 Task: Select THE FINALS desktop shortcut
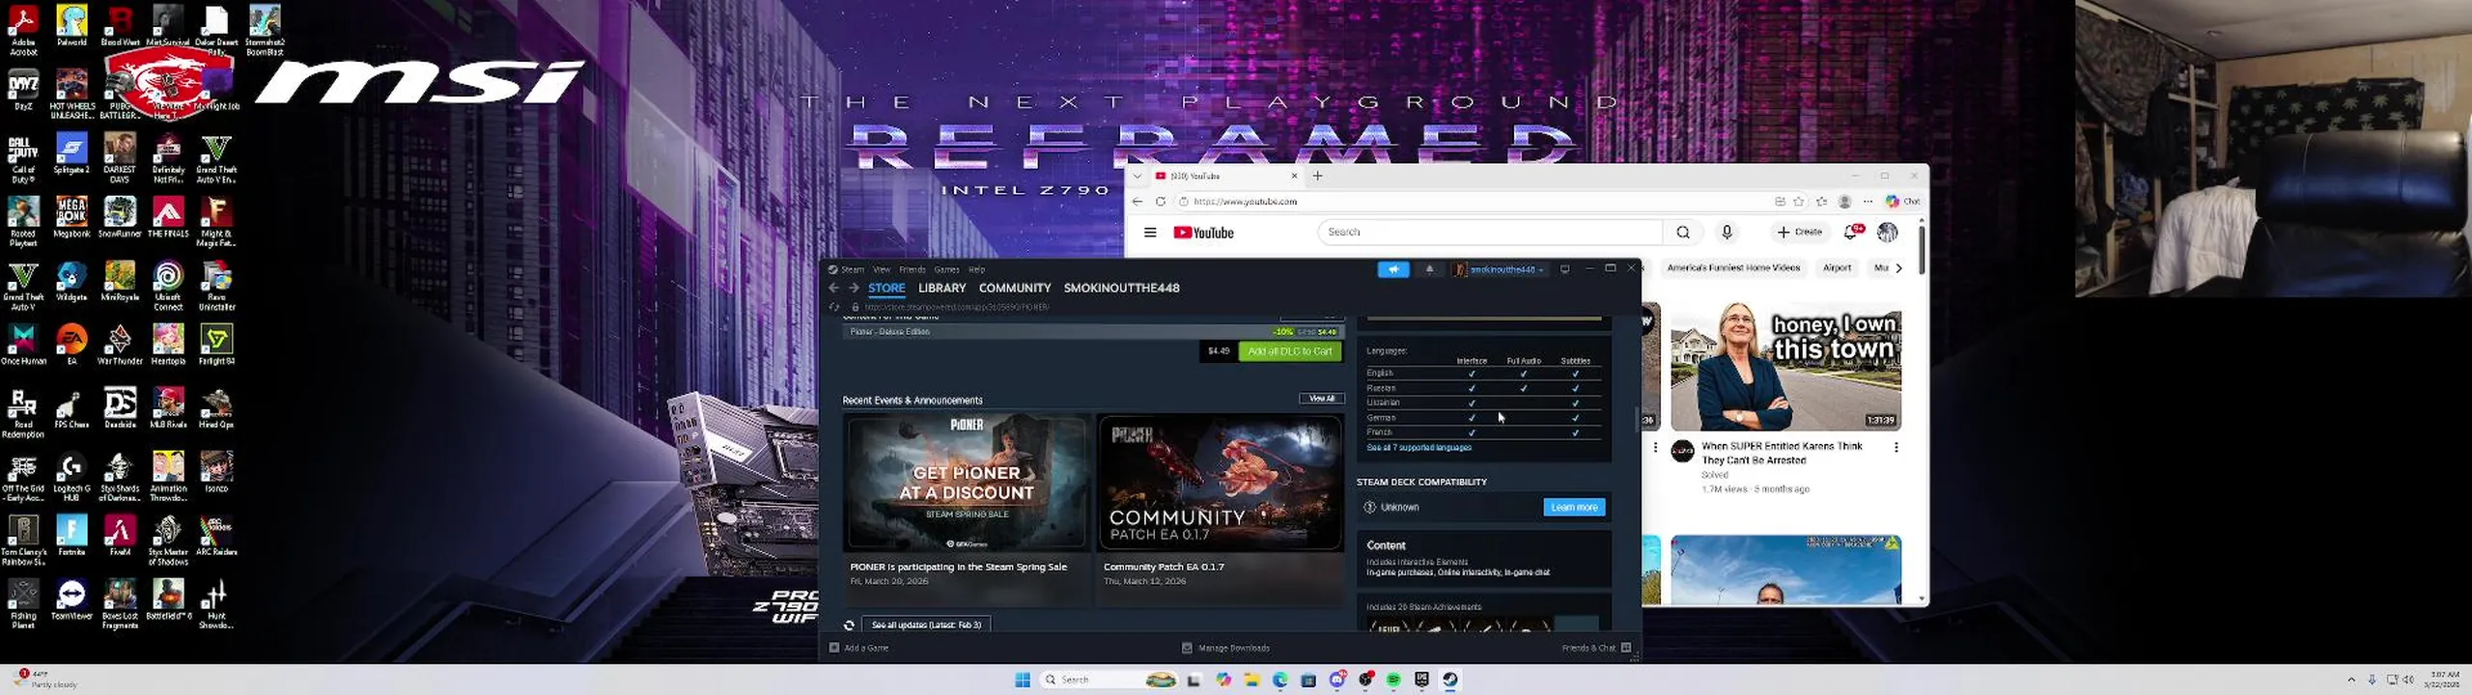[168, 218]
